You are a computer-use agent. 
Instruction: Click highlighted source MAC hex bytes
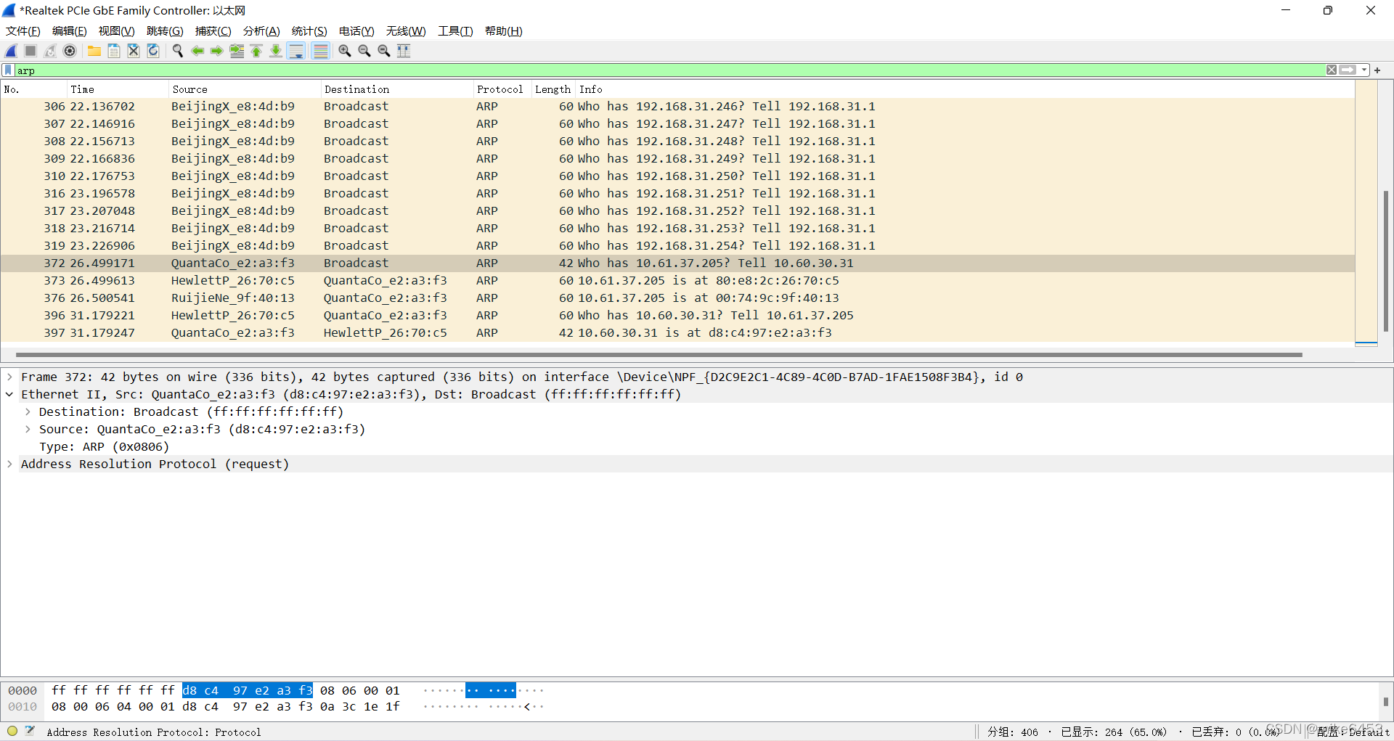point(248,691)
